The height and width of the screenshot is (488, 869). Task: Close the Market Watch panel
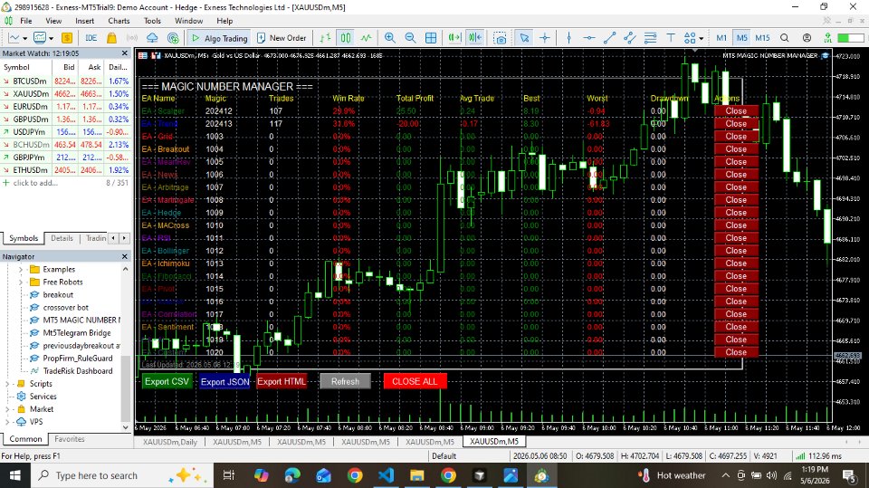(x=125, y=53)
